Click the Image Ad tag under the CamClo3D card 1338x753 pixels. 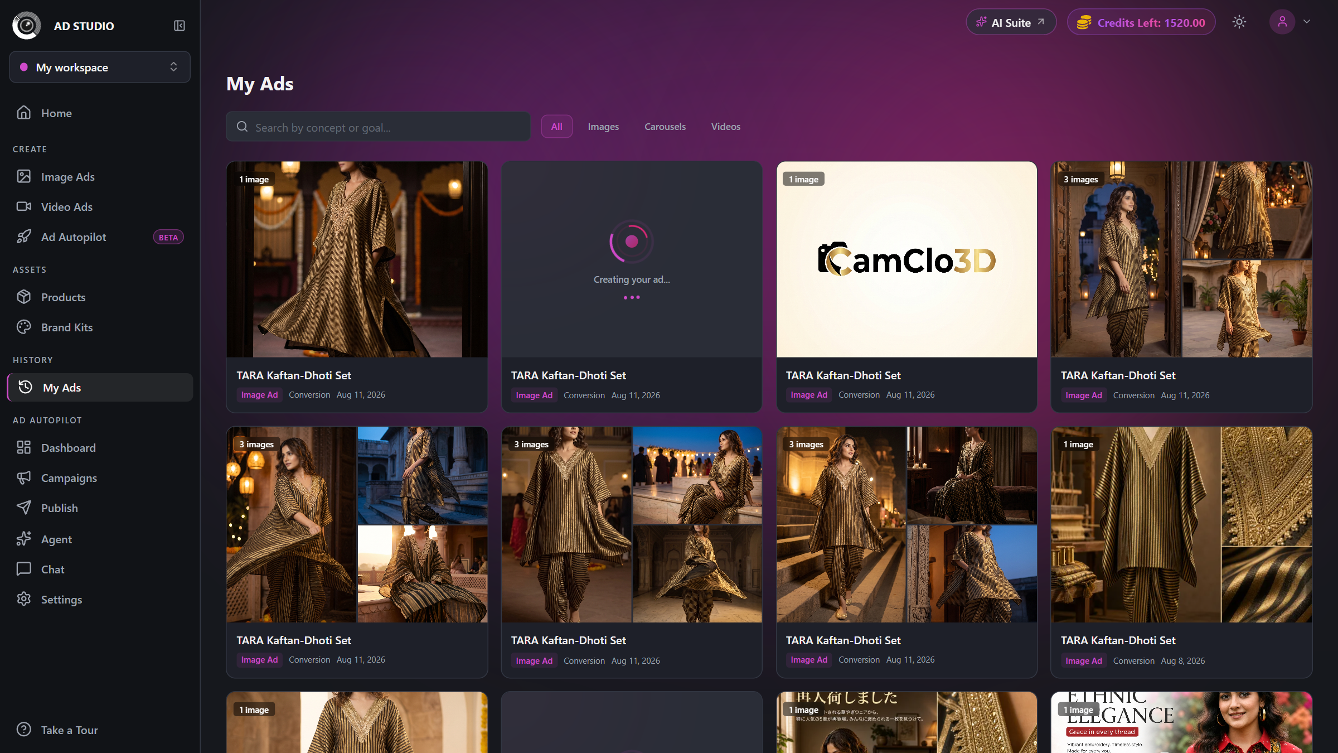tap(809, 395)
